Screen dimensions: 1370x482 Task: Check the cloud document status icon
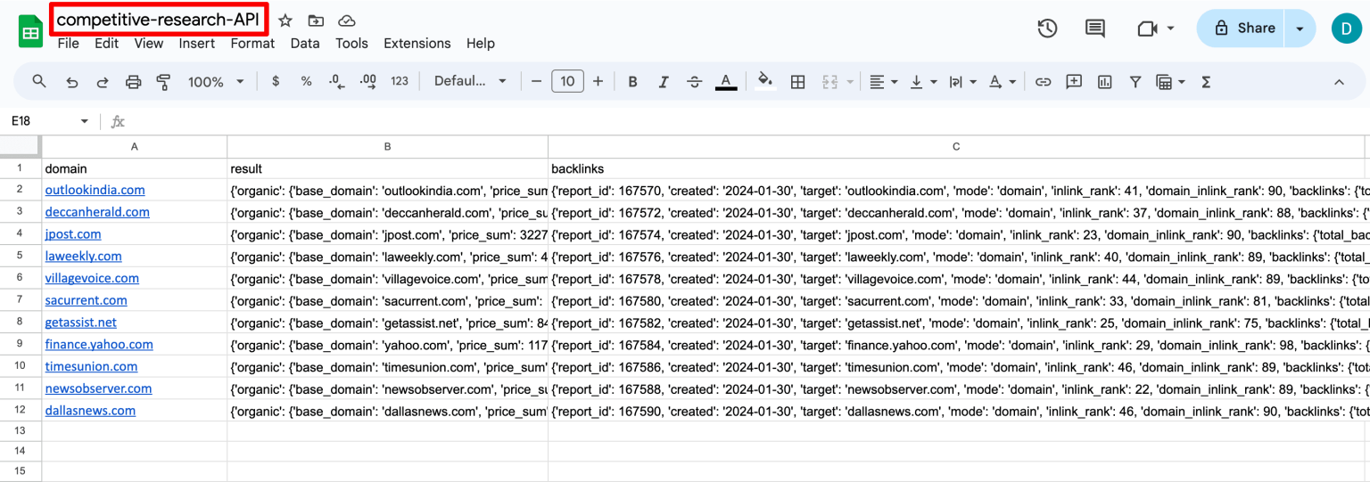click(347, 20)
